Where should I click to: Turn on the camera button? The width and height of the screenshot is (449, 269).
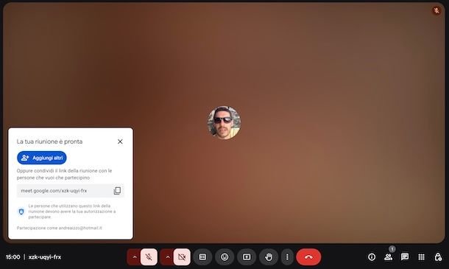tap(182, 257)
